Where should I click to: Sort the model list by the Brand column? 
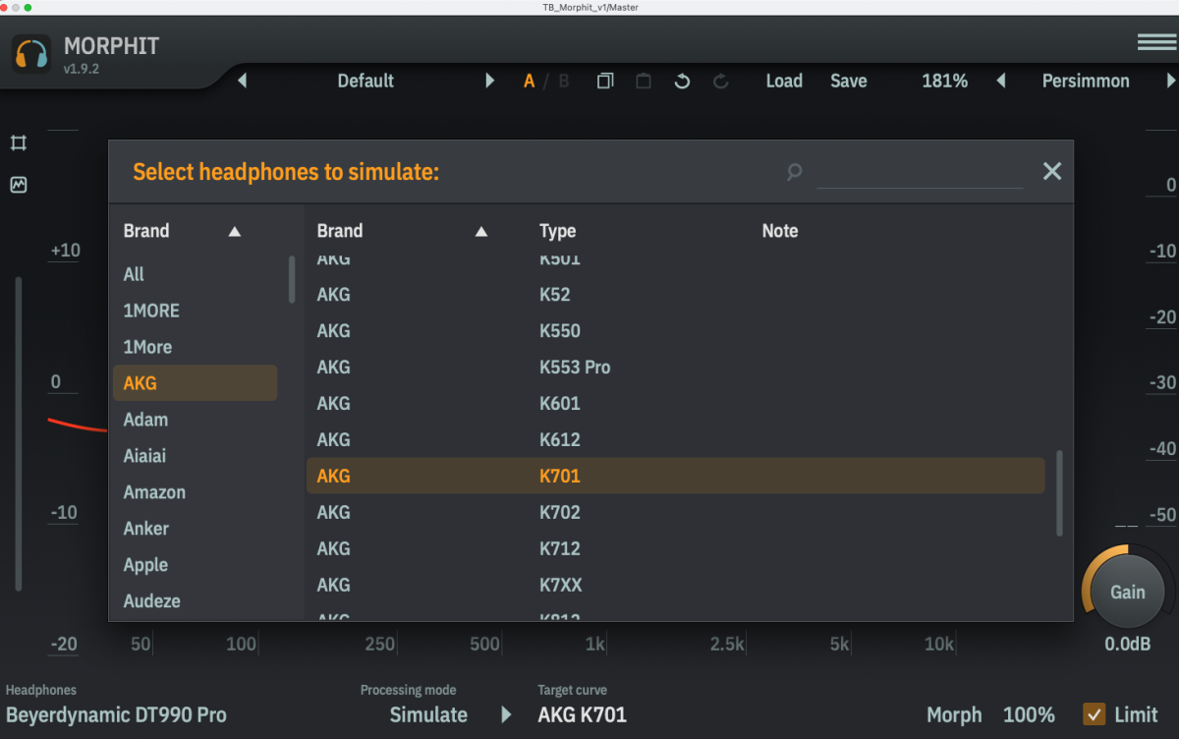click(x=402, y=231)
